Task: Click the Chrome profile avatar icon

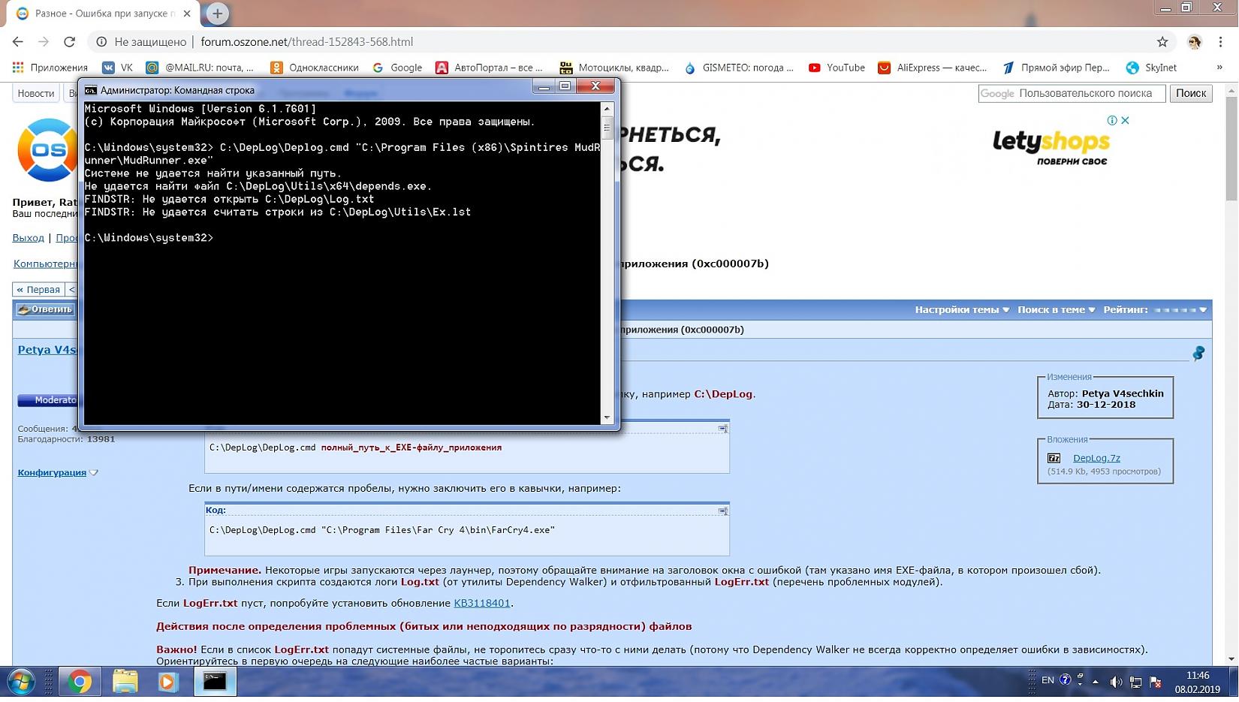Action: pyautogui.click(x=1194, y=42)
